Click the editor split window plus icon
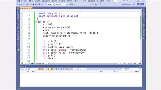Screen dimensions: 161x90 click(141, 13)
